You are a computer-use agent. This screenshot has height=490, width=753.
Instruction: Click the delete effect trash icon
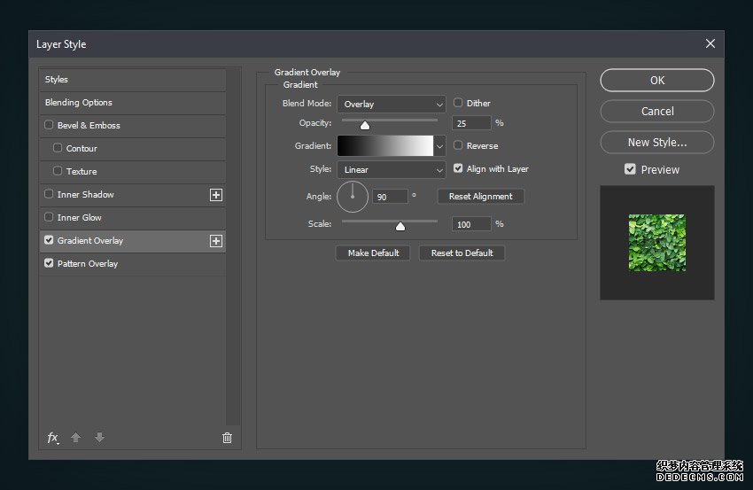pyautogui.click(x=227, y=438)
